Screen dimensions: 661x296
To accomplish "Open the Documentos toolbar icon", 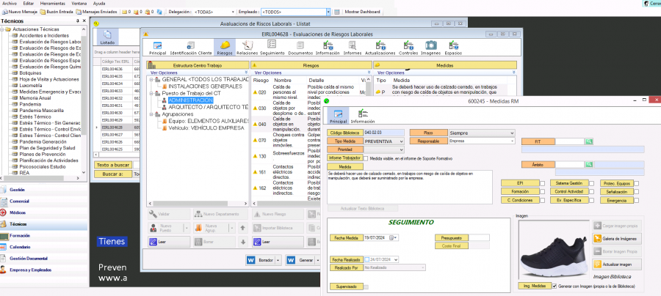I will click(300, 48).
